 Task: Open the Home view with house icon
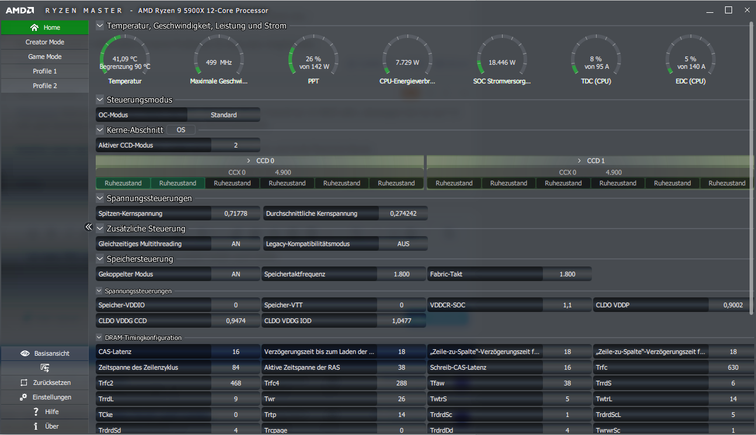tap(44, 27)
